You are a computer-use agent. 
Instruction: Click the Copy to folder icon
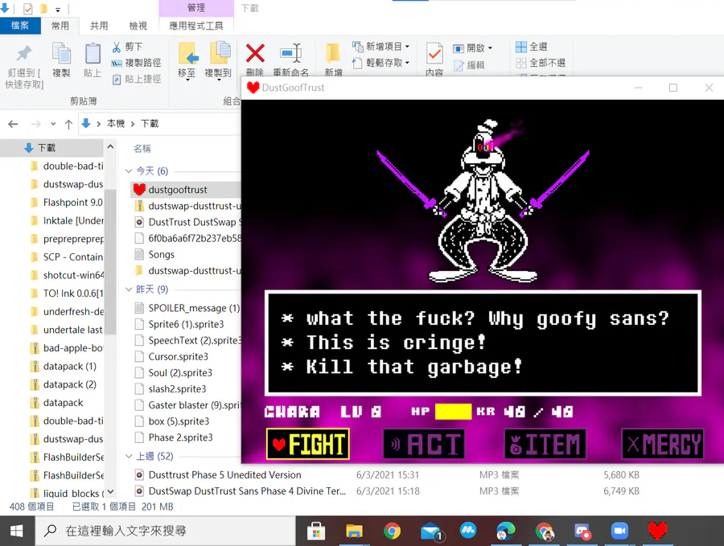tap(220, 52)
